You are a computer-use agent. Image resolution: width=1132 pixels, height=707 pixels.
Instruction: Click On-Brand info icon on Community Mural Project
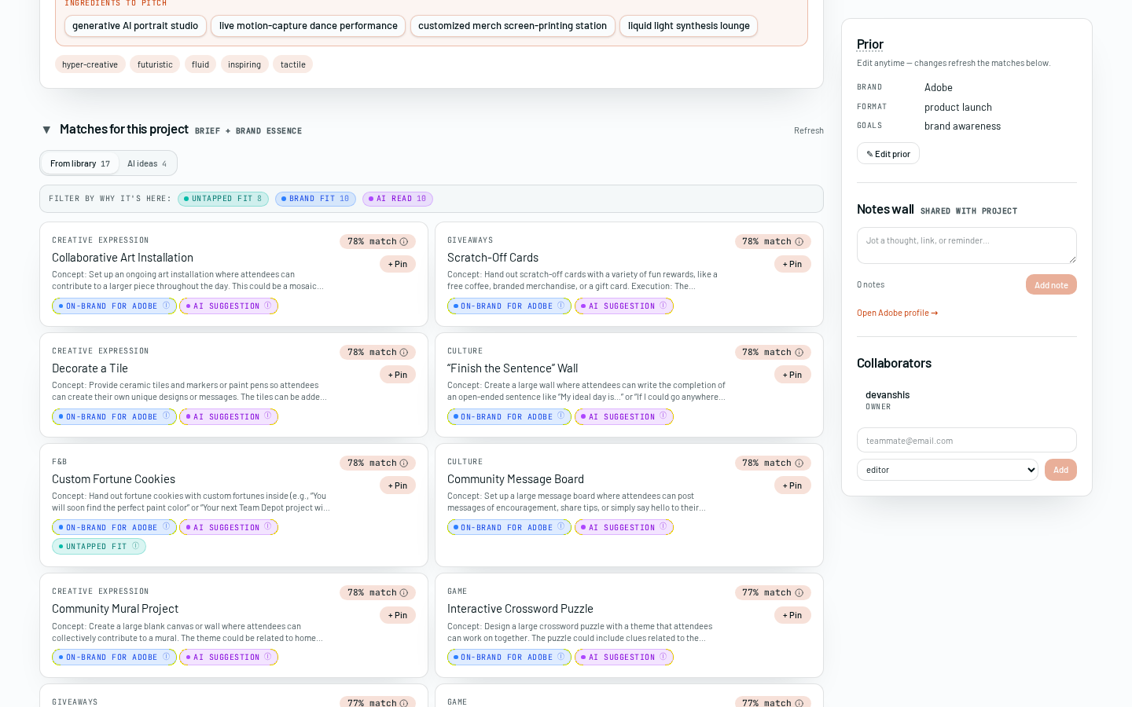pos(166,657)
